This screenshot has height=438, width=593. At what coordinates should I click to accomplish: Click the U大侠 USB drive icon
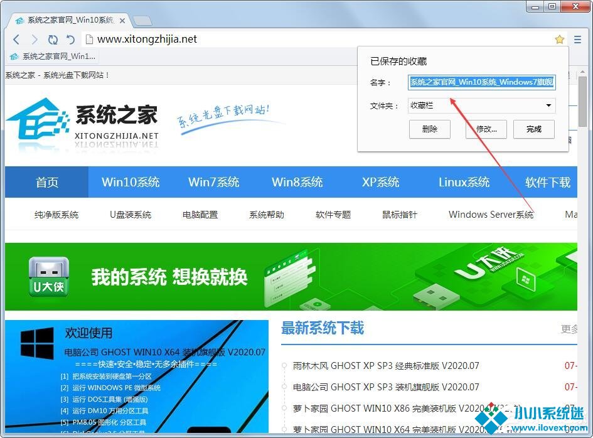tap(48, 277)
